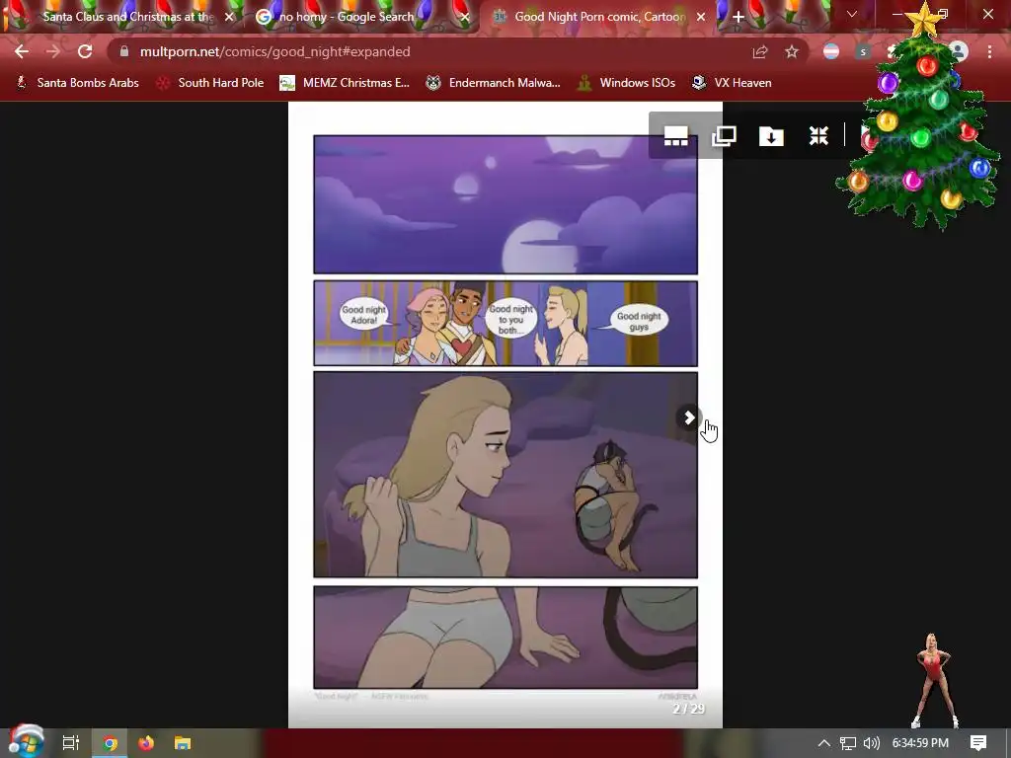Close the Santa Claus and Christmas tab

pos(229,17)
